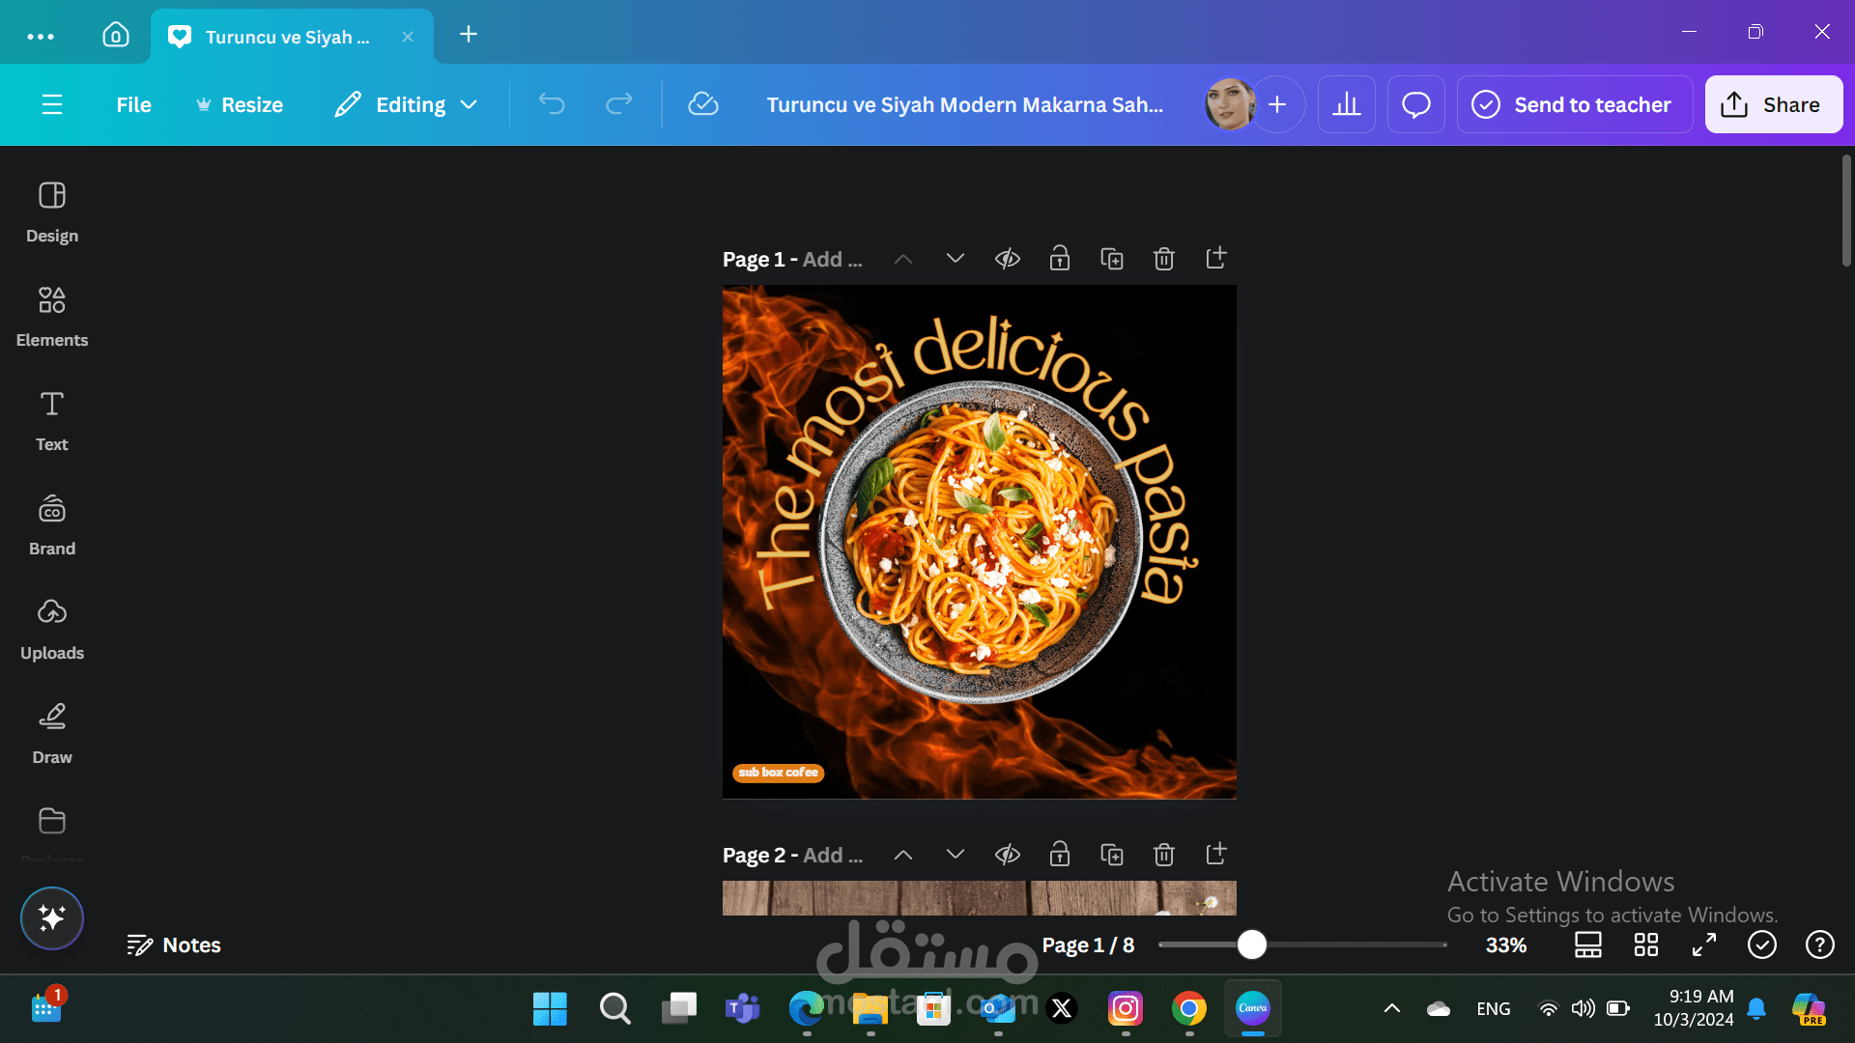Screen dimensions: 1855x1043
Task: Click Send to teacher button
Action: pos(1574,104)
